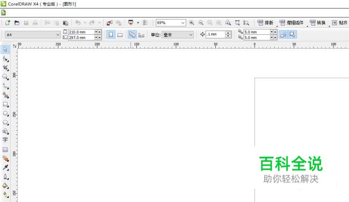Click the Options list icon
Viewport: 349px width, 202px height.
tap(145, 23)
